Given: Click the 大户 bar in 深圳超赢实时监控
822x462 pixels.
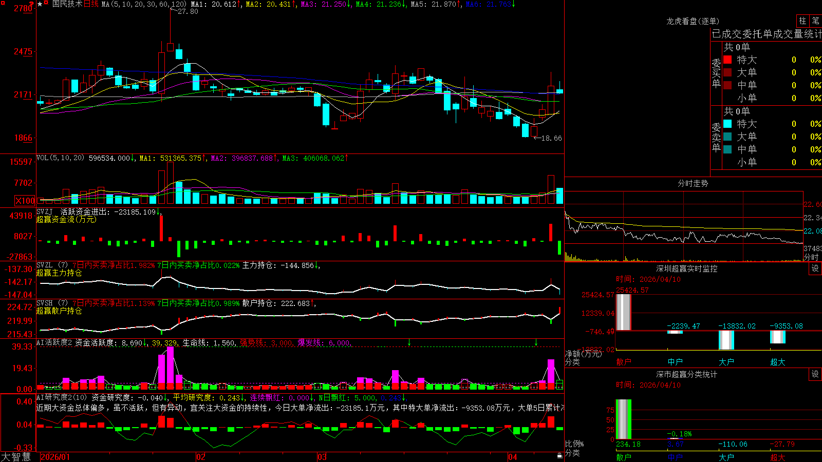Looking at the screenshot, I should pos(726,340).
